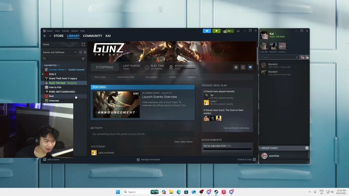349x196 pixels.
Task: Open the View menu
Action: (57, 31)
